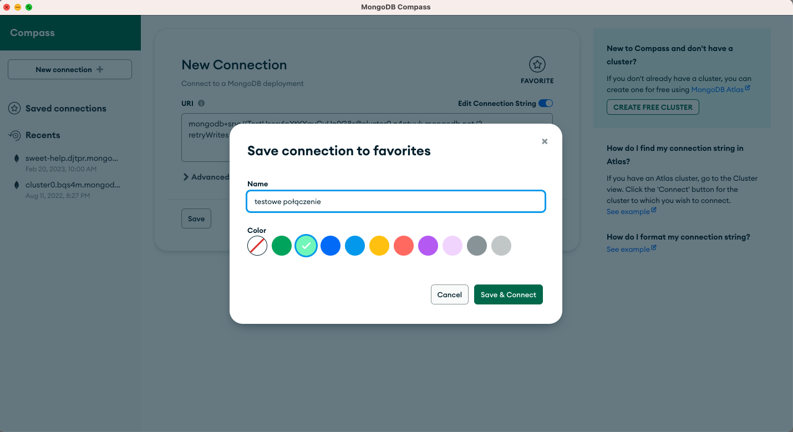Image resolution: width=793 pixels, height=432 pixels.
Task: Click the URI info icon
Action: click(201, 103)
